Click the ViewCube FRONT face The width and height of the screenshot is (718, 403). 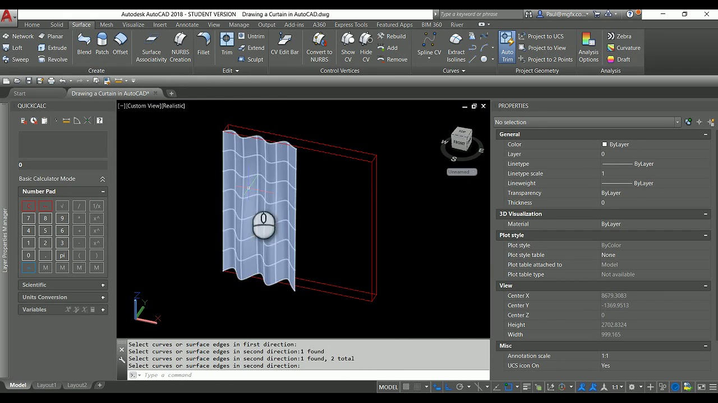(459, 143)
